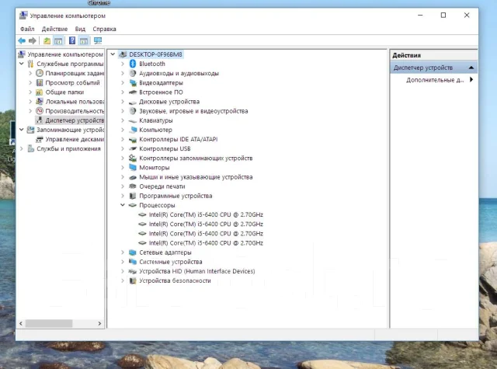Click the Сетевые адаптеры icon
This screenshot has height=369, width=497.
tap(133, 252)
